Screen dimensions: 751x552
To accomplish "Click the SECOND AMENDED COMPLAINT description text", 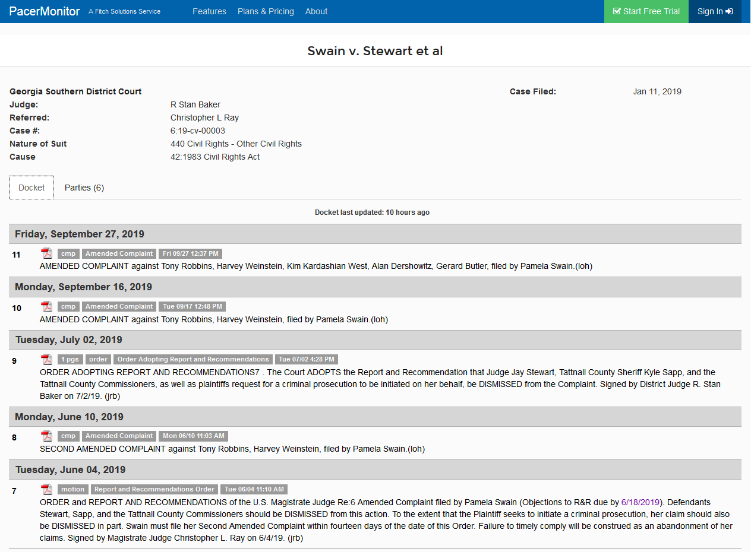I will pos(232,449).
